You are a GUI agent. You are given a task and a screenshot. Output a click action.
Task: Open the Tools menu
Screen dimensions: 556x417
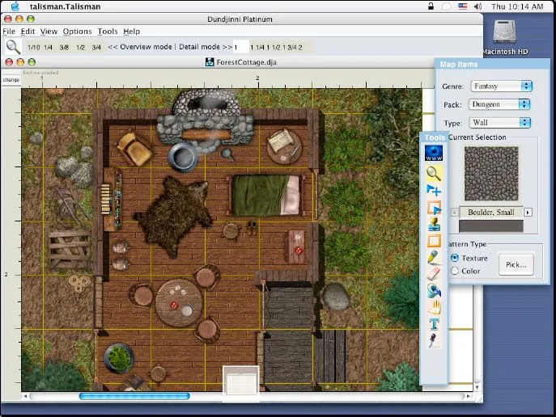coord(108,32)
